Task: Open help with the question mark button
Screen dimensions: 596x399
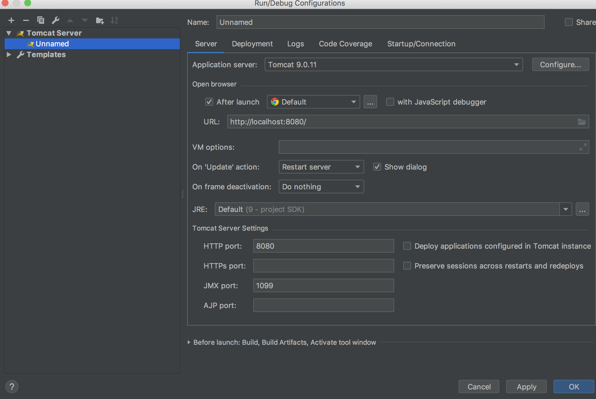Action: (12, 387)
